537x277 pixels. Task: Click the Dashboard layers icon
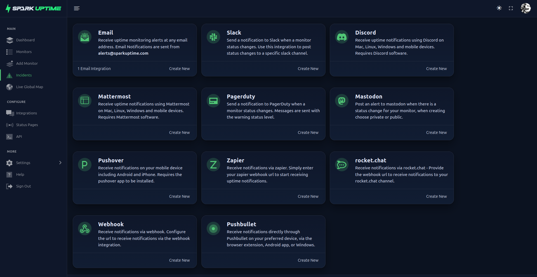click(x=10, y=40)
